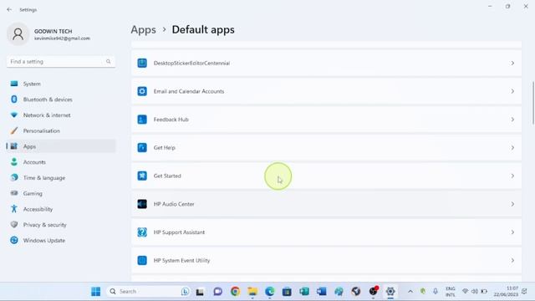Click the Email and Calendar Accounts gear icon
Screen dimensions: 535x301
click(x=142, y=91)
